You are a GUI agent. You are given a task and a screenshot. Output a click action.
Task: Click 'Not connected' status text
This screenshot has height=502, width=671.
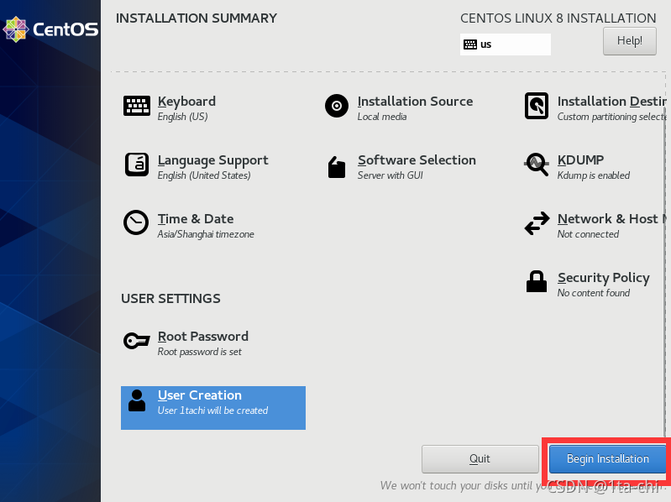coord(588,234)
